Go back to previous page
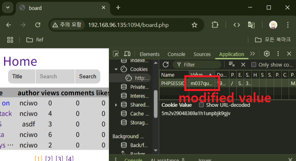Image resolution: width=296 pixels, height=161 pixels. click(x=9, y=25)
